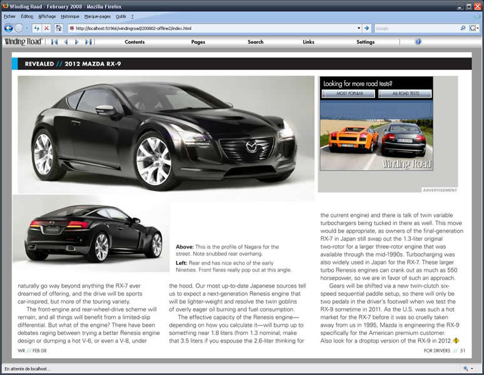Click the site favicon in address bar

(x=72, y=28)
